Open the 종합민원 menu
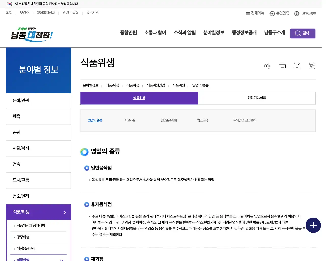The width and height of the screenshot is (326, 261). click(128, 33)
